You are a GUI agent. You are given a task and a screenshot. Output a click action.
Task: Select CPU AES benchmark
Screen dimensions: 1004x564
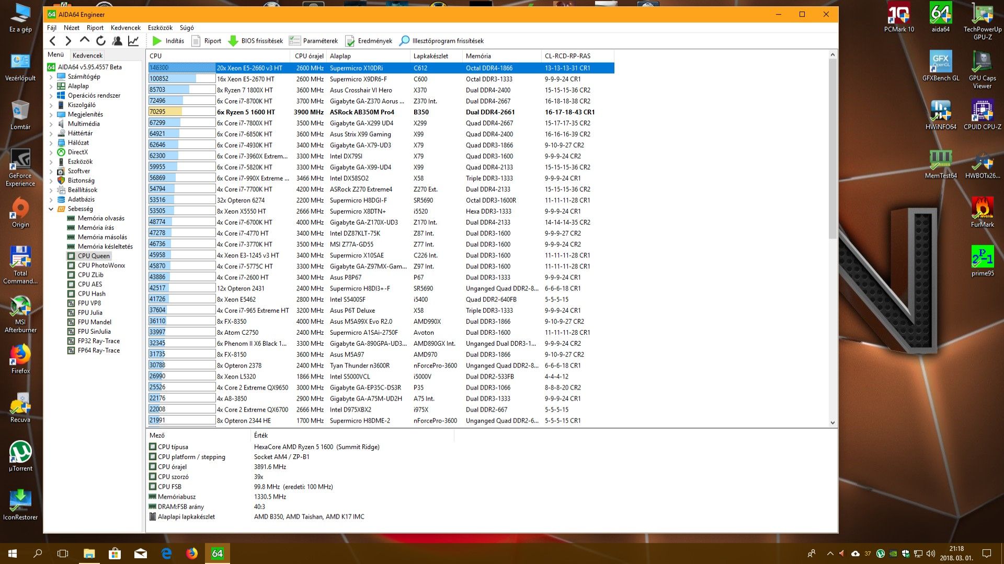pos(90,284)
